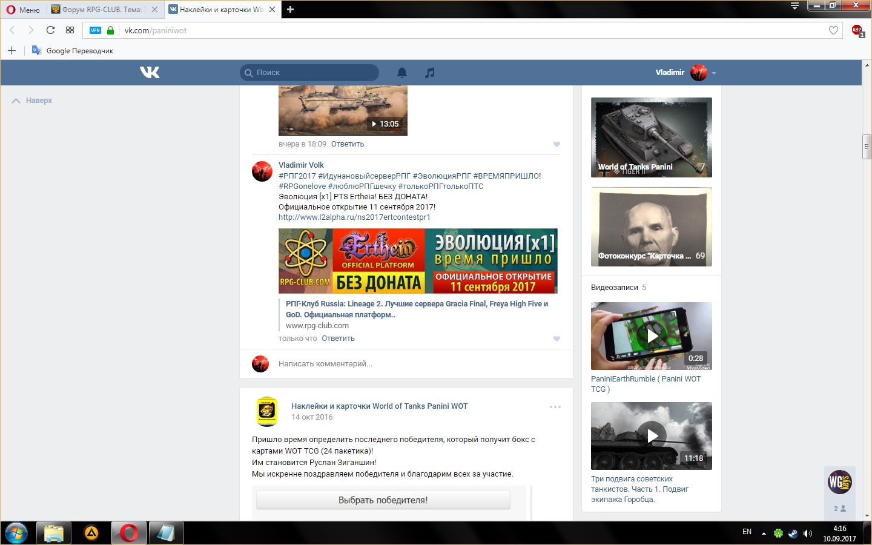Toggle the VPN badge
The width and height of the screenshot is (872, 545).
click(95, 30)
